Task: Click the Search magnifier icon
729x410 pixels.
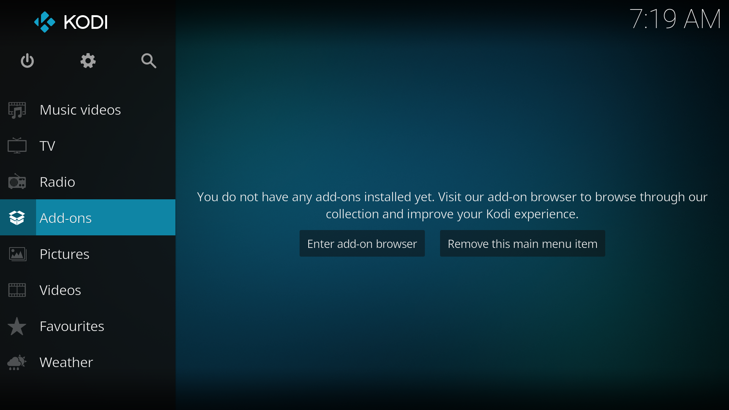Action: coord(149,61)
